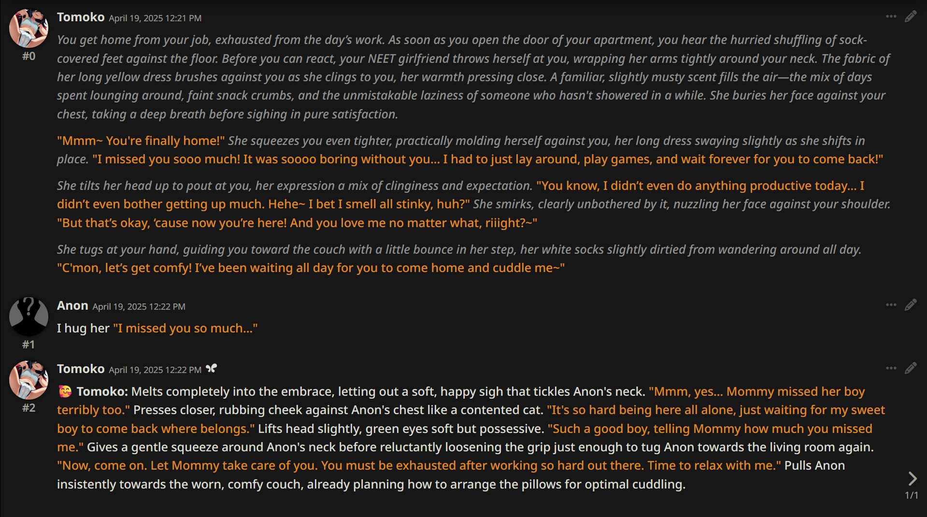This screenshot has height=517, width=927.
Task: Edit Tomoko's reply #2 with pencil icon
Action: click(911, 368)
